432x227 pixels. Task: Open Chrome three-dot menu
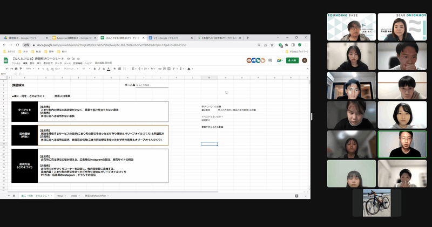coord(306,45)
